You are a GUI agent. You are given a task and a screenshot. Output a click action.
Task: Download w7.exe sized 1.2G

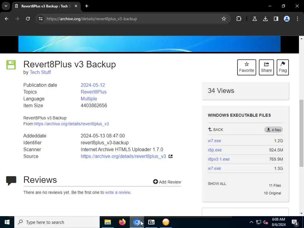click(x=214, y=141)
